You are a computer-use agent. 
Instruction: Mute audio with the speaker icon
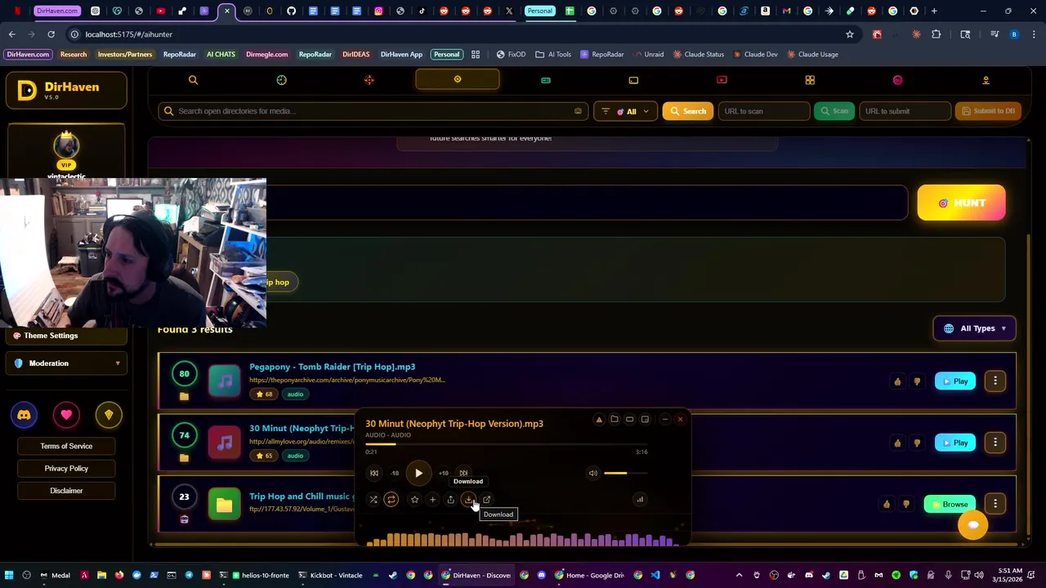[593, 473]
